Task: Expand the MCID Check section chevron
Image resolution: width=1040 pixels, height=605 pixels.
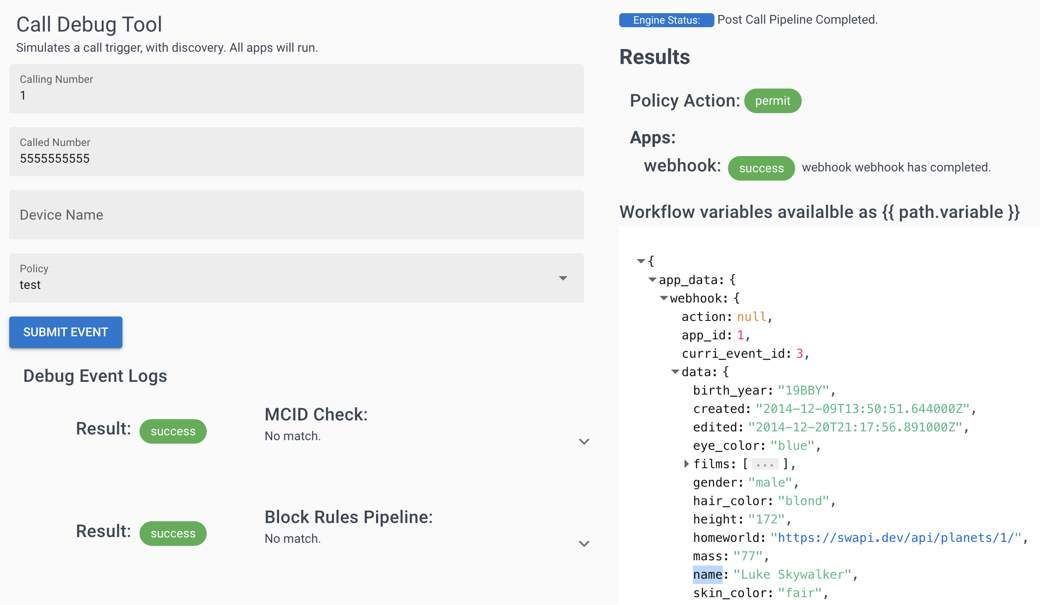Action: click(584, 441)
